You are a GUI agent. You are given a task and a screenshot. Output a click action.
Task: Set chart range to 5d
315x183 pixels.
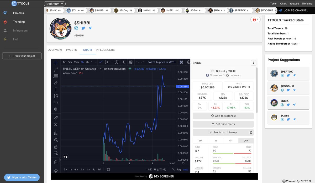(94, 170)
